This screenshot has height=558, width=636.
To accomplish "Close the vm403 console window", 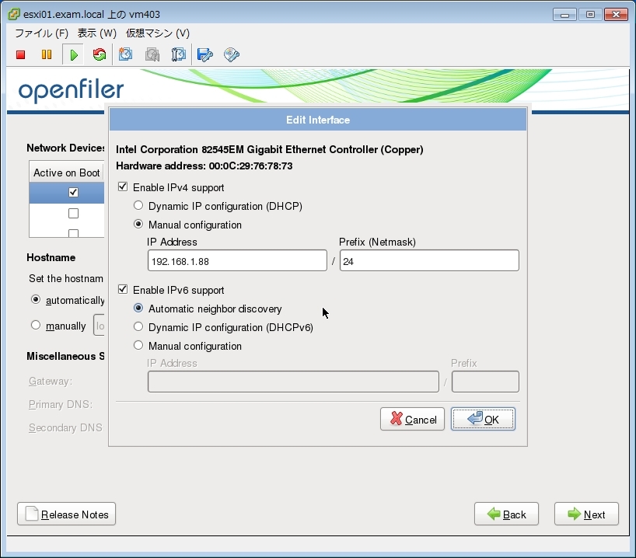I will click(616, 15).
